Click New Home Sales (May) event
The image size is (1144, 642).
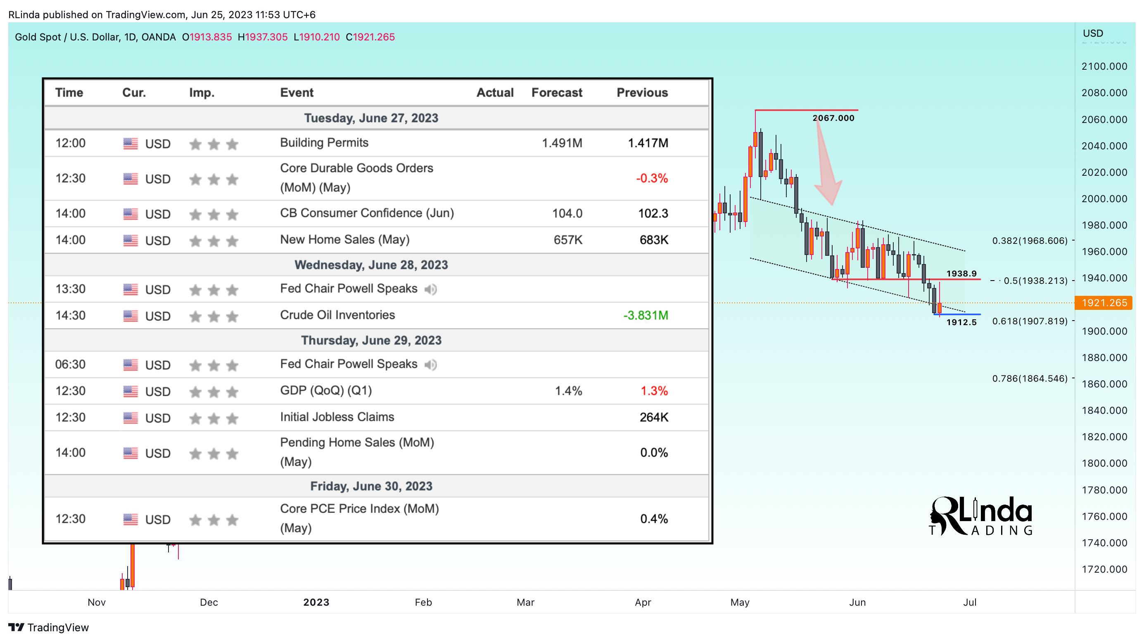[x=344, y=240]
